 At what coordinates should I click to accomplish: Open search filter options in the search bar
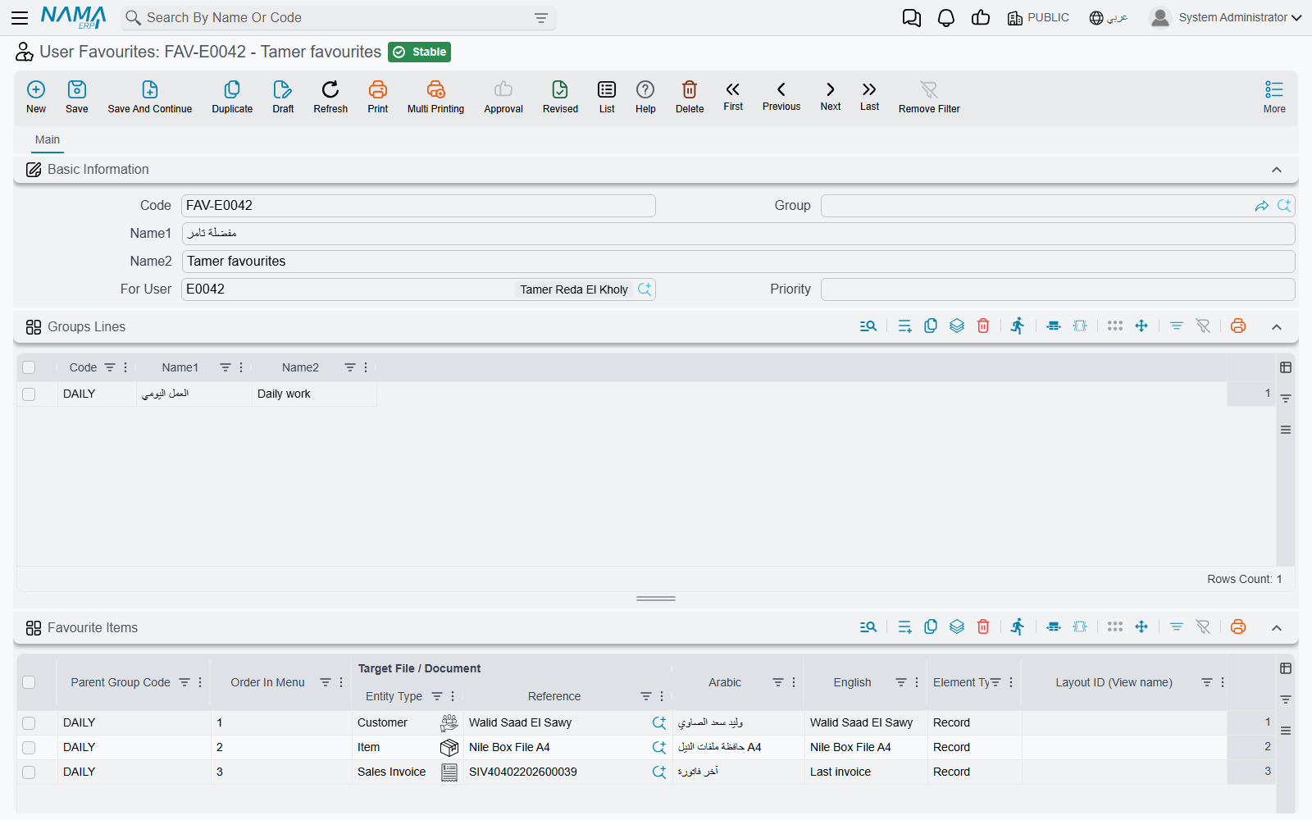[541, 18]
